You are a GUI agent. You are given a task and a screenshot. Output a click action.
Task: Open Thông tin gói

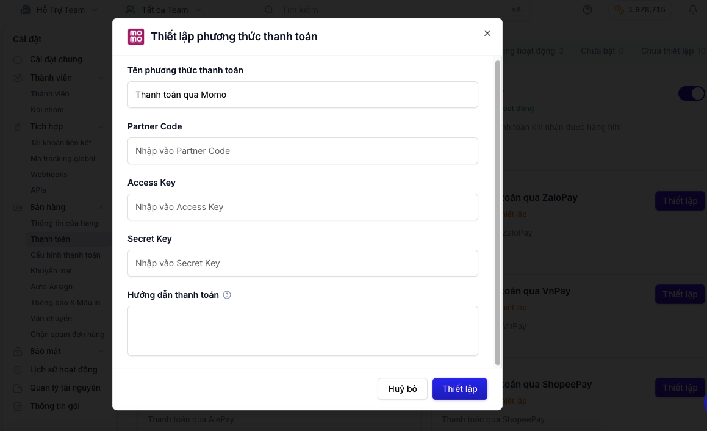coord(54,406)
